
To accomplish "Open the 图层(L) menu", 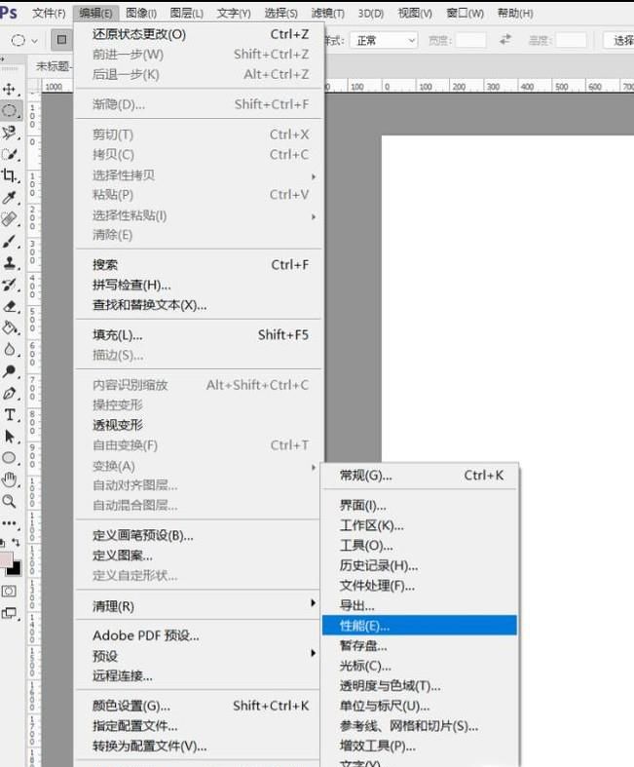I will point(187,14).
